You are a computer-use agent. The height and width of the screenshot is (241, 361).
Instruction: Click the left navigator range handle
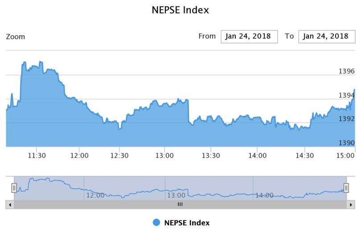[14, 188]
